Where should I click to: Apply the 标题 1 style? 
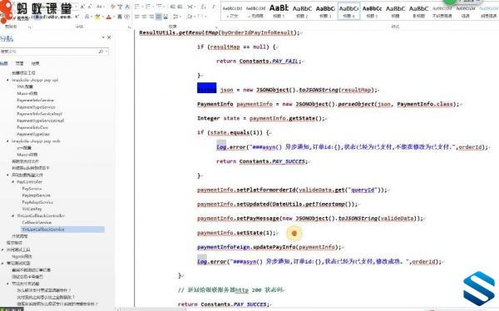279,11
